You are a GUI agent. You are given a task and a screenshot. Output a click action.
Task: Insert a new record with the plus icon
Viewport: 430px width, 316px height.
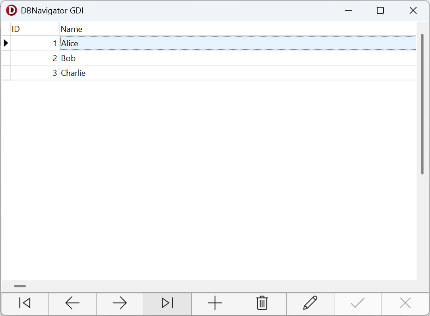click(x=215, y=304)
